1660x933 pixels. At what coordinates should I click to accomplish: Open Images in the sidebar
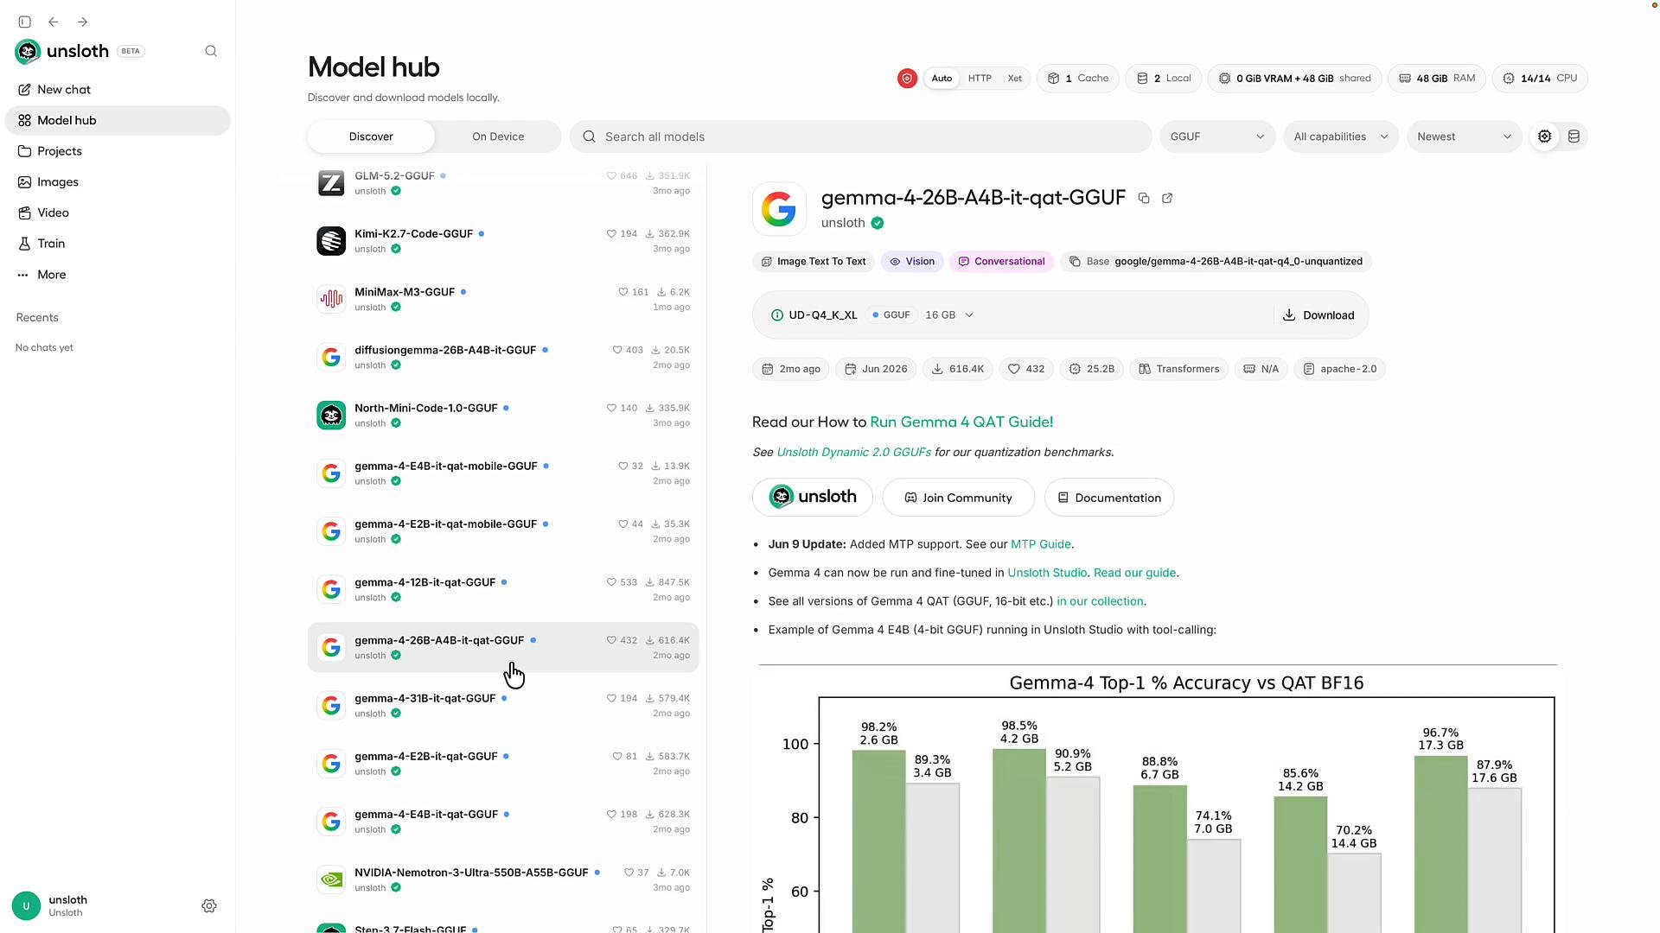118,182
